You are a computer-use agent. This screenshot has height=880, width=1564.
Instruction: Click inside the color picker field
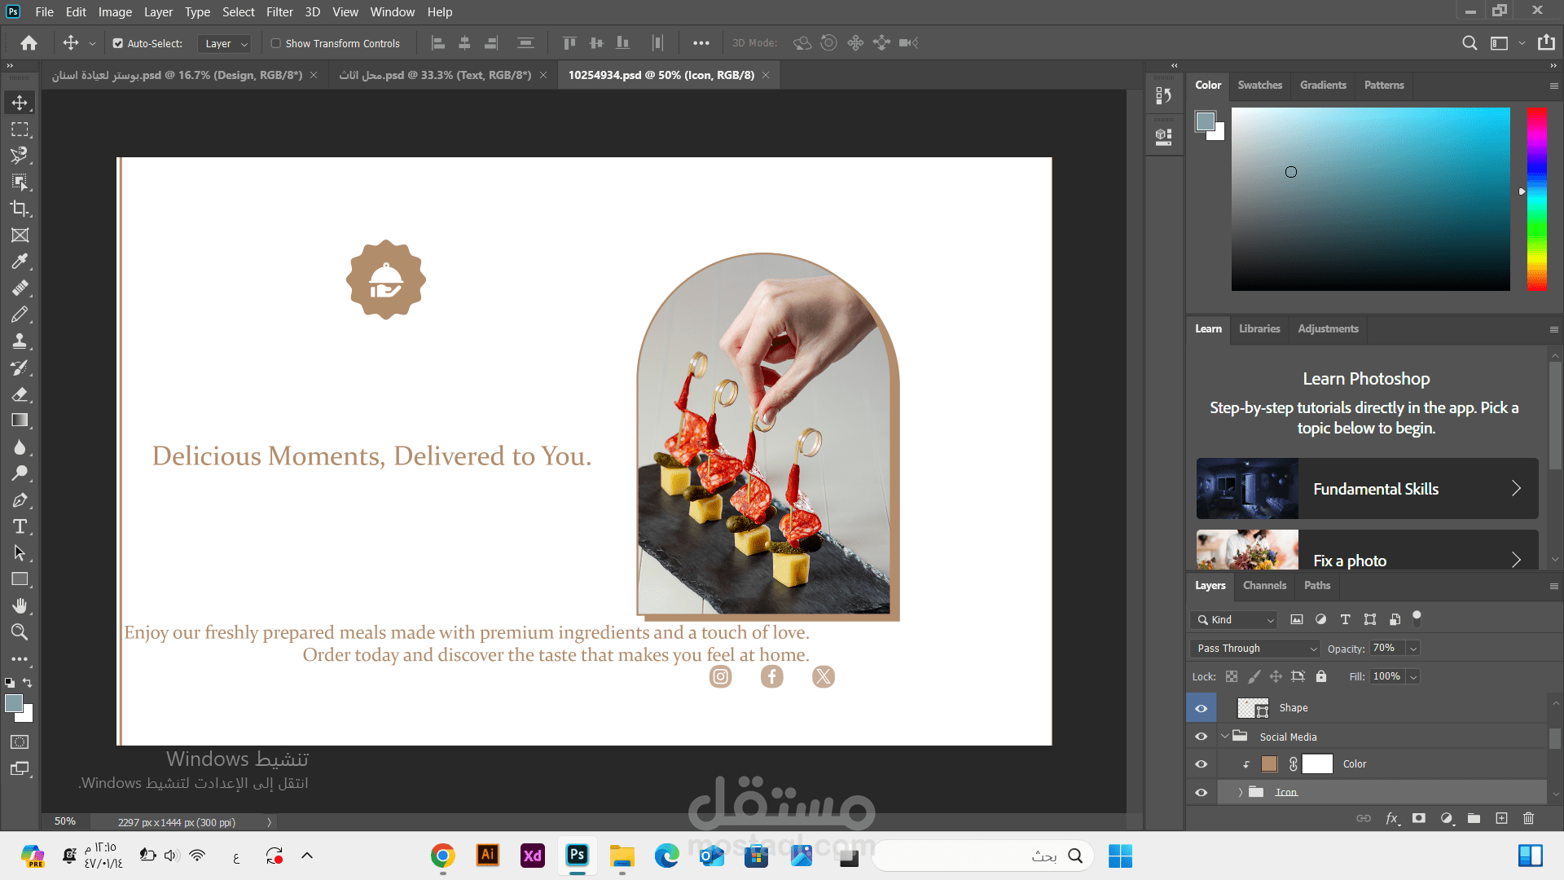[1370, 199]
